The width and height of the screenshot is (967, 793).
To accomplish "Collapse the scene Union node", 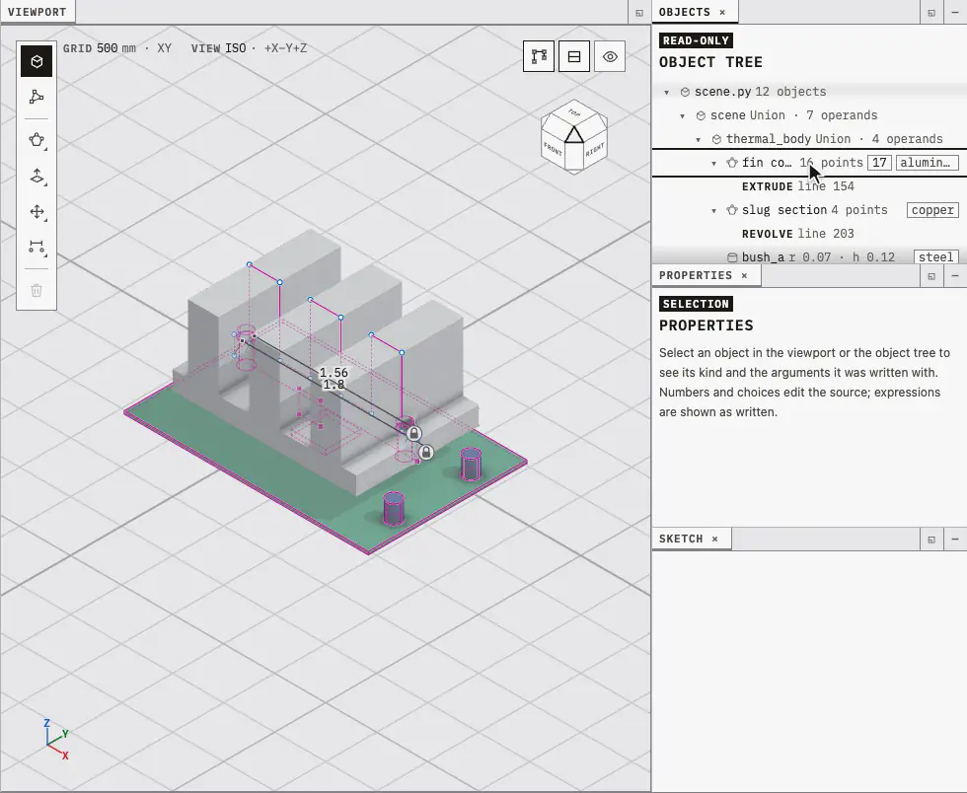I will [682, 116].
